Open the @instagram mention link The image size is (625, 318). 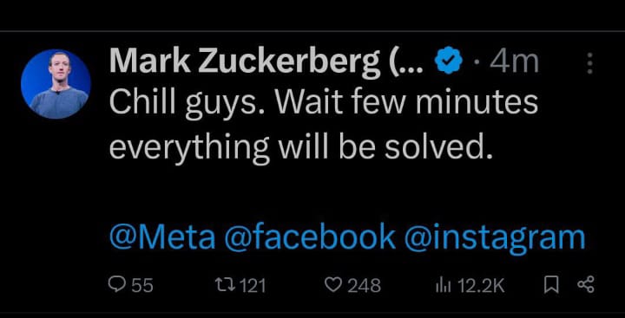(495, 238)
